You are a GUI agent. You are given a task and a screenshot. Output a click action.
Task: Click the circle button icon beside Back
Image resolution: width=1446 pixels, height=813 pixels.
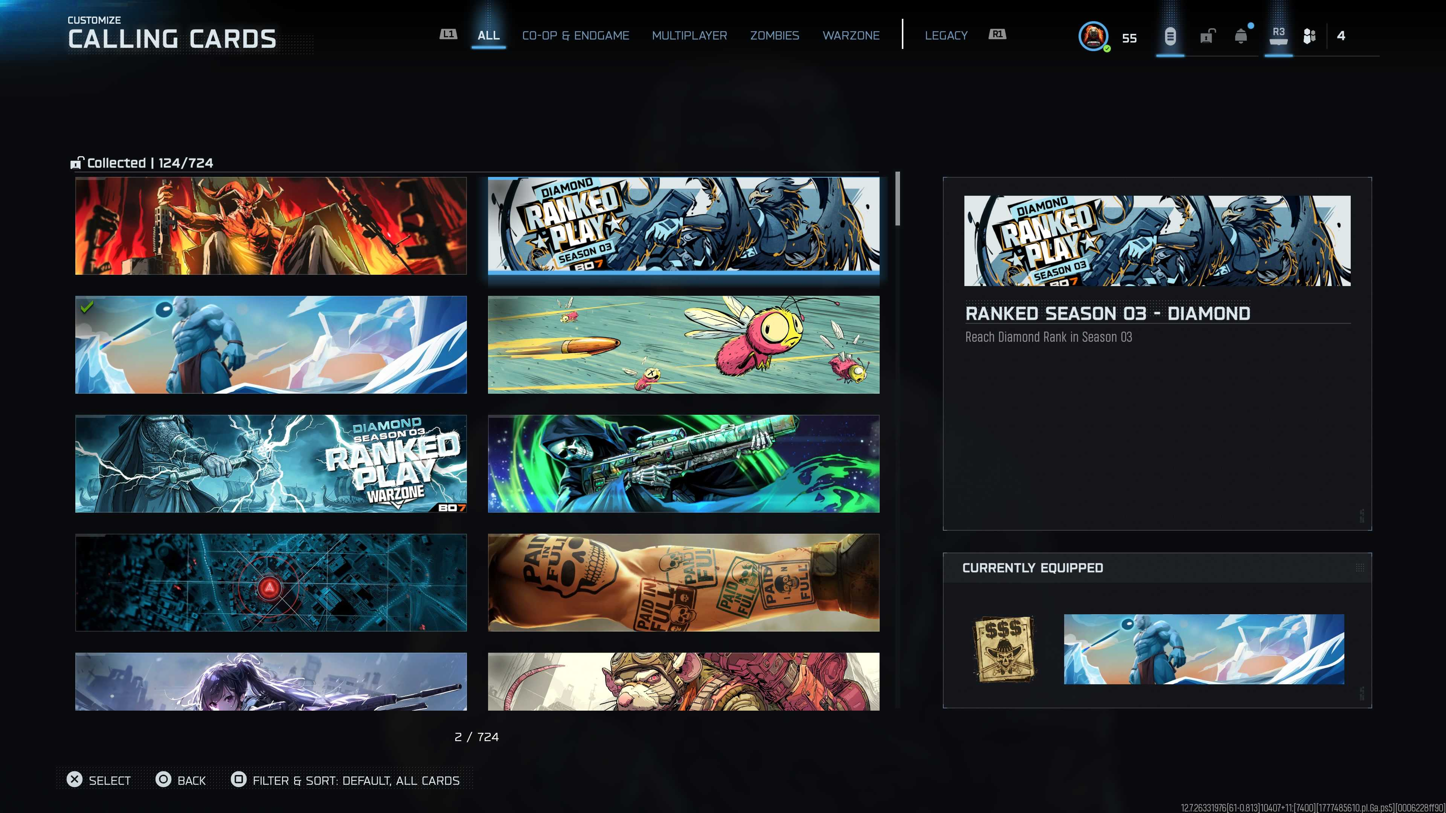click(163, 780)
